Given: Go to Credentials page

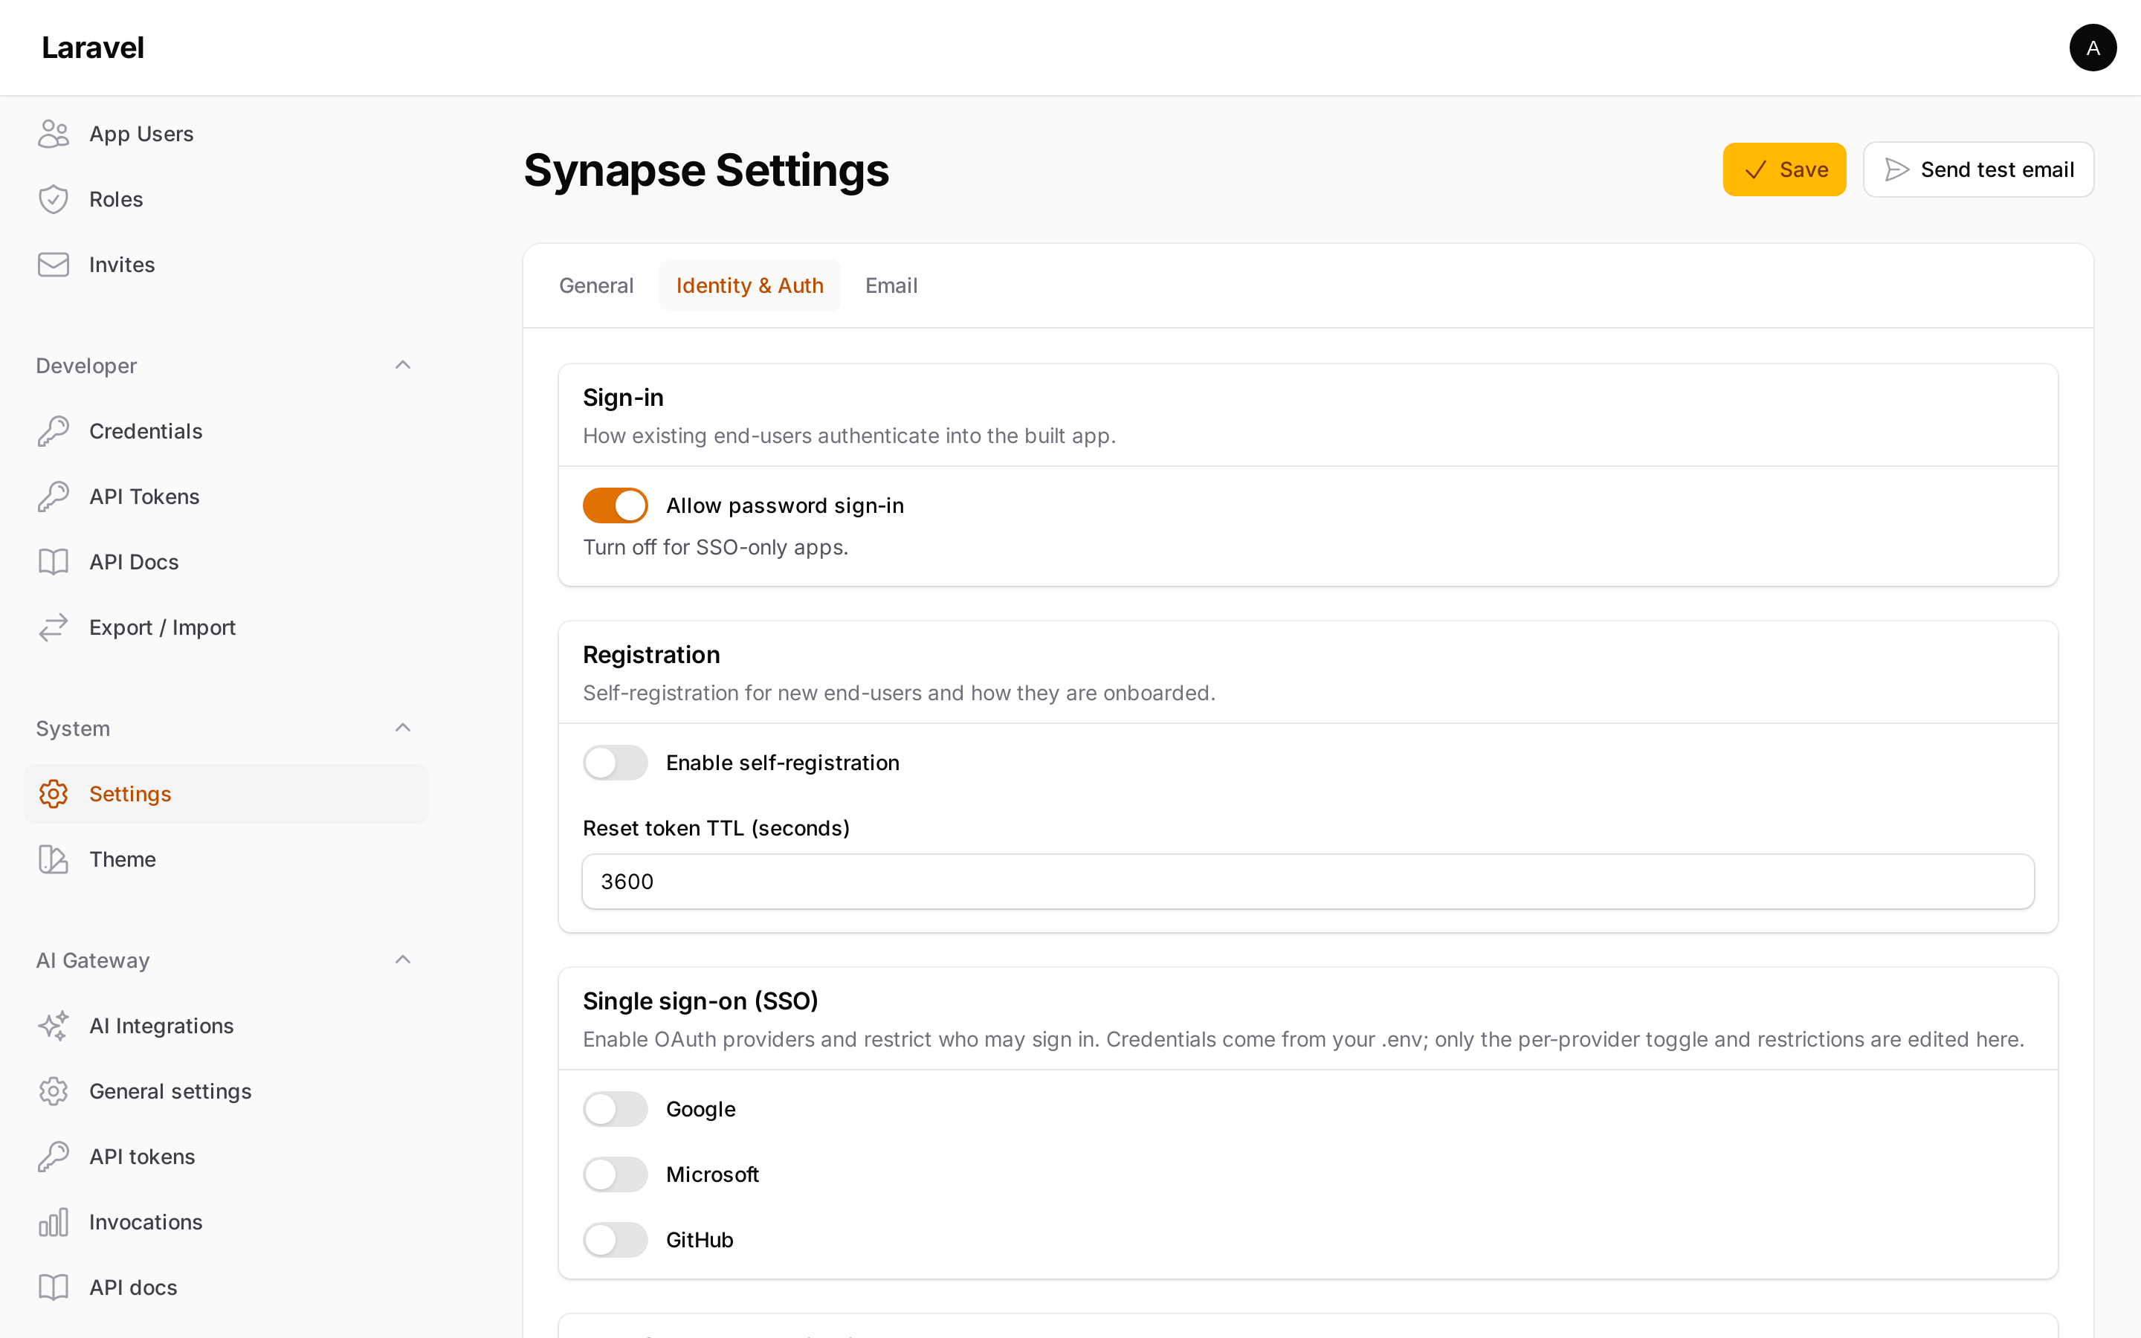Looking at the screenshot, I should point(225,431).
